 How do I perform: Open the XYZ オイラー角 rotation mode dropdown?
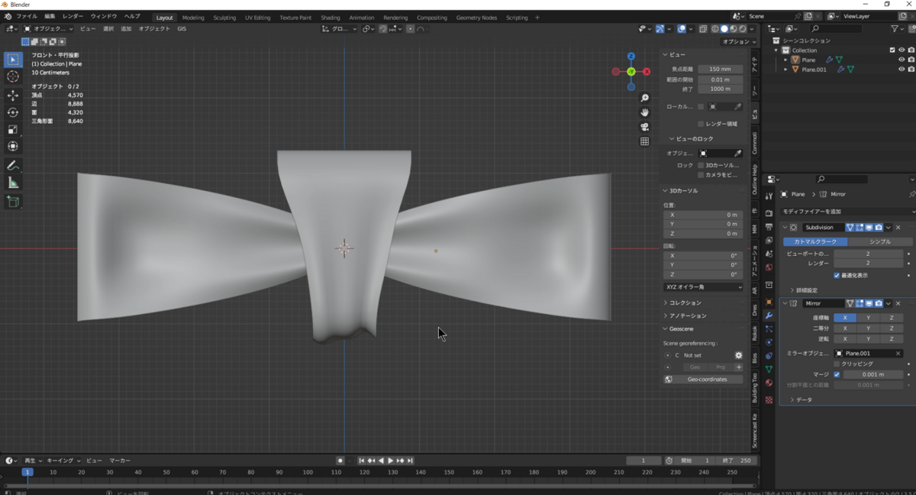(x=703, y=286)
